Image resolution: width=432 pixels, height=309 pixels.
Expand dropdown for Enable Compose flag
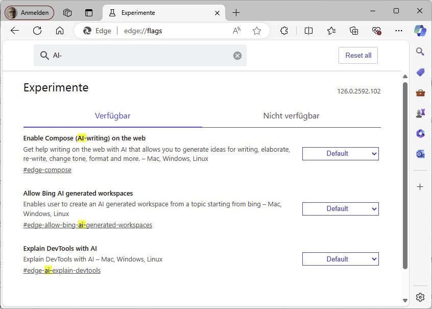340,153
